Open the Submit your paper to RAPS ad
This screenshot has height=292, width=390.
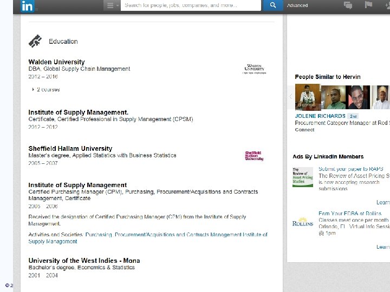coord(350,169)
